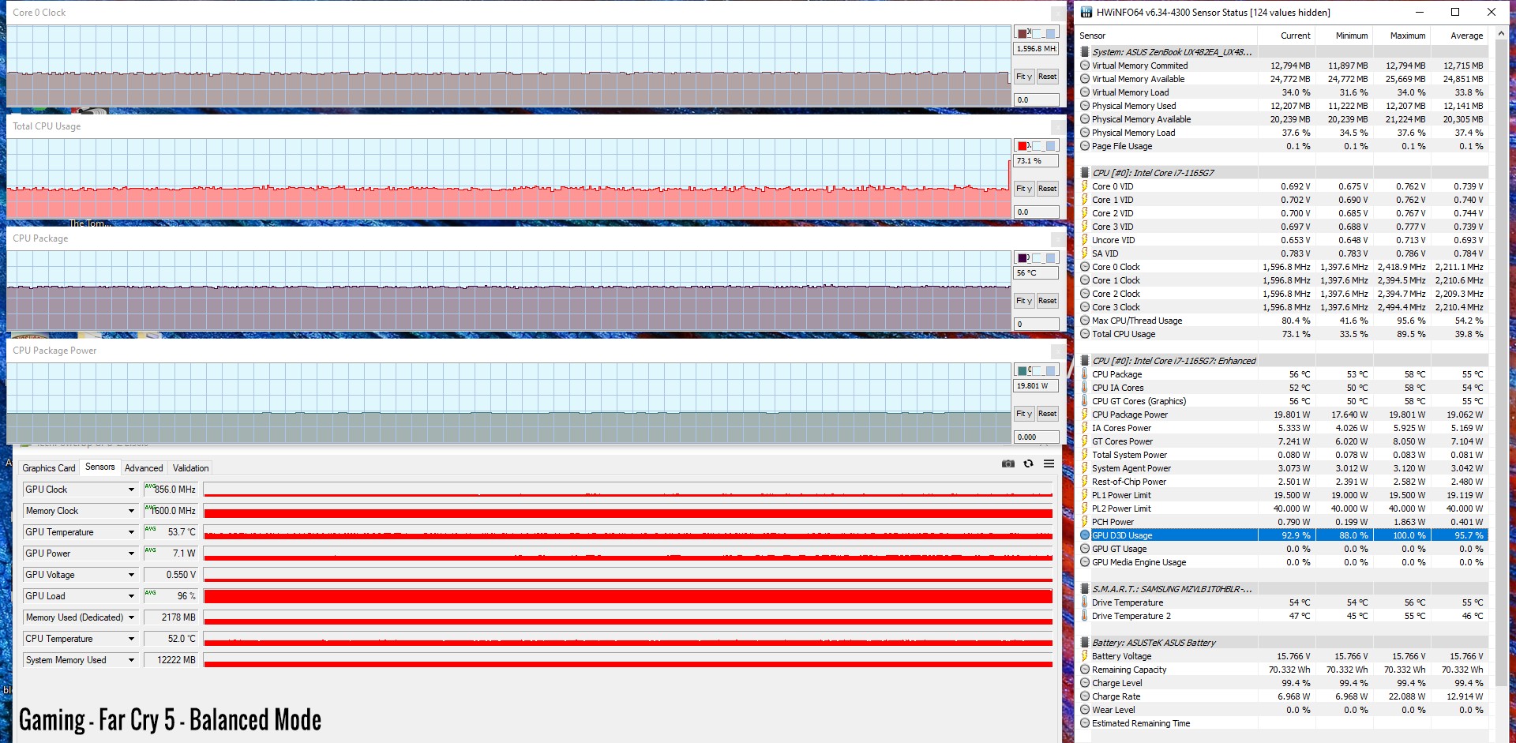Open the GPU Voltage sensor dropdown
The width and height of the screenshot is (1516, 743).
pyautogui.click(x=131, y=575)
